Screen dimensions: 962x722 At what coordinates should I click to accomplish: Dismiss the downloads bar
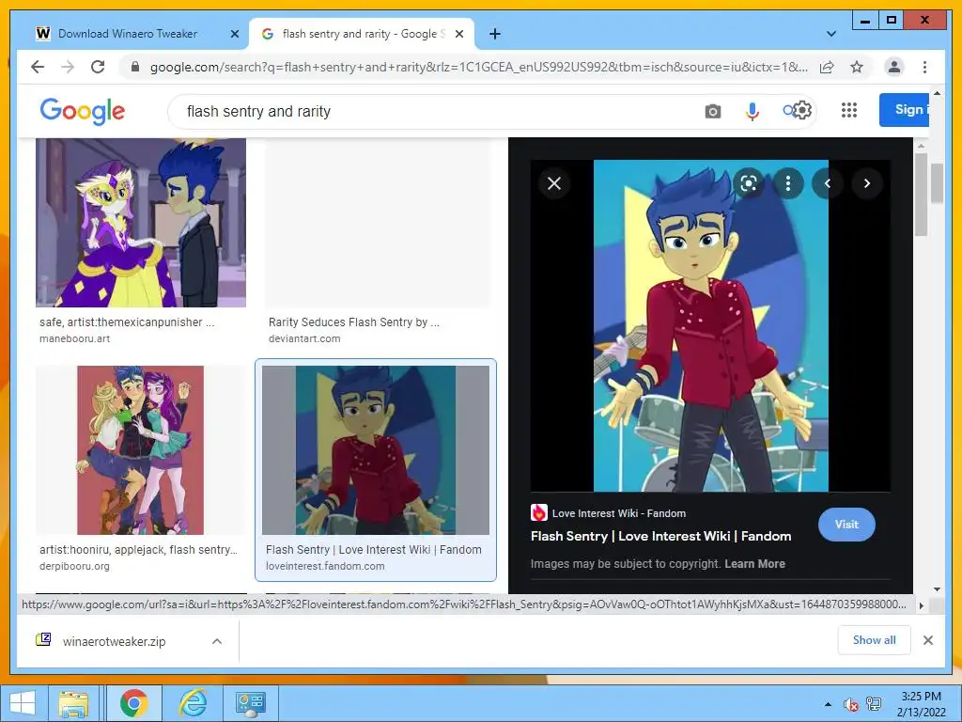(x=928, y=640)
